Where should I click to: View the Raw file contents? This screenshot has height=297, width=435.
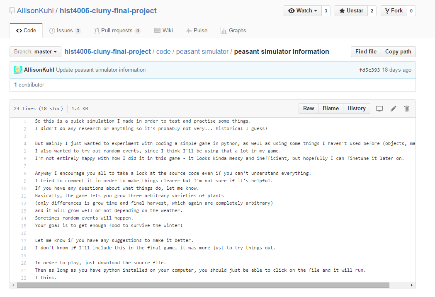pyautogui.click(x=309, y=109)
